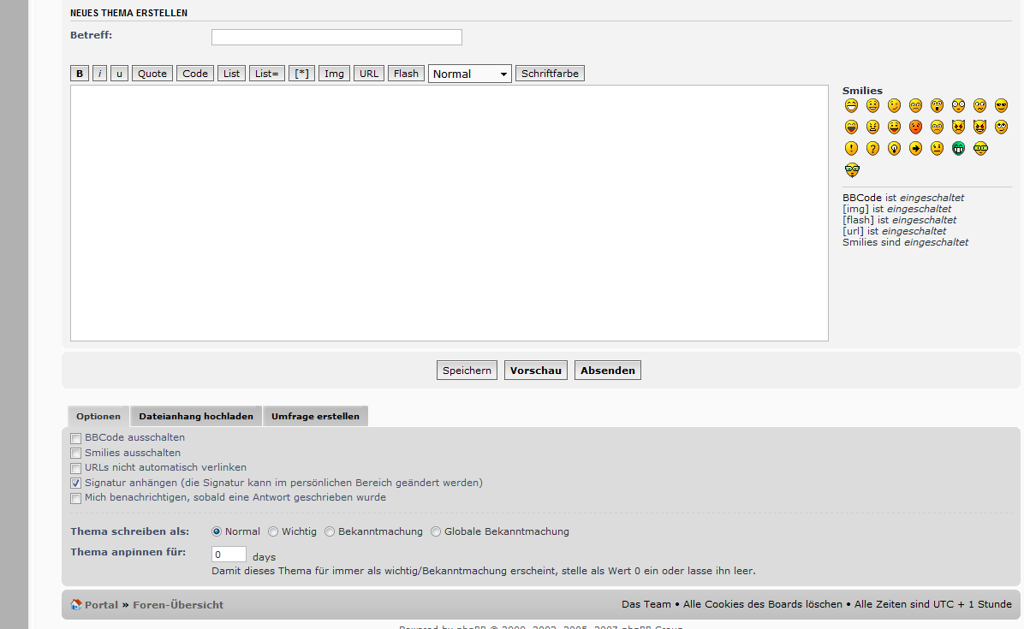Insert the winking smiley

tap(894, 105)
